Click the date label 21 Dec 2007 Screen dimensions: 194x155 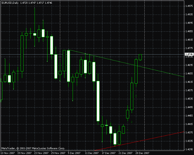(x=126, y=153)
